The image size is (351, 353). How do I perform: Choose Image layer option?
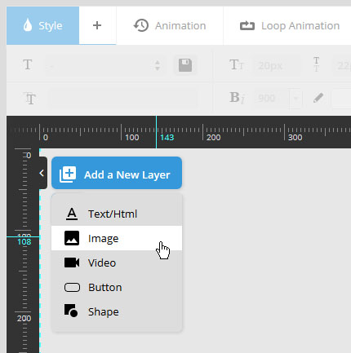(117, 238)
